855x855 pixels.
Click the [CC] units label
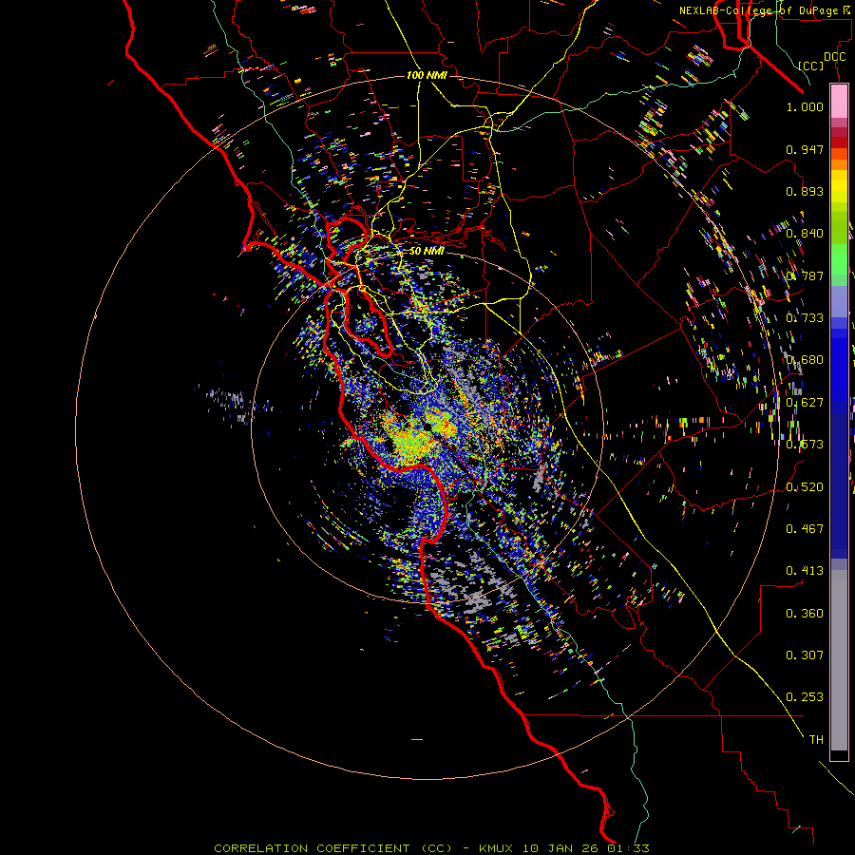[810, 66]
